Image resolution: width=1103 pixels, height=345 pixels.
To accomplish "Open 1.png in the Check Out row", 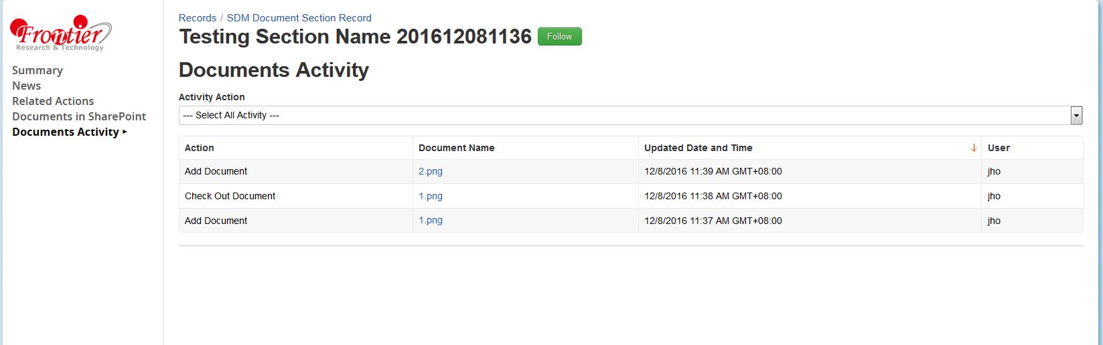I will click(431, 196).
